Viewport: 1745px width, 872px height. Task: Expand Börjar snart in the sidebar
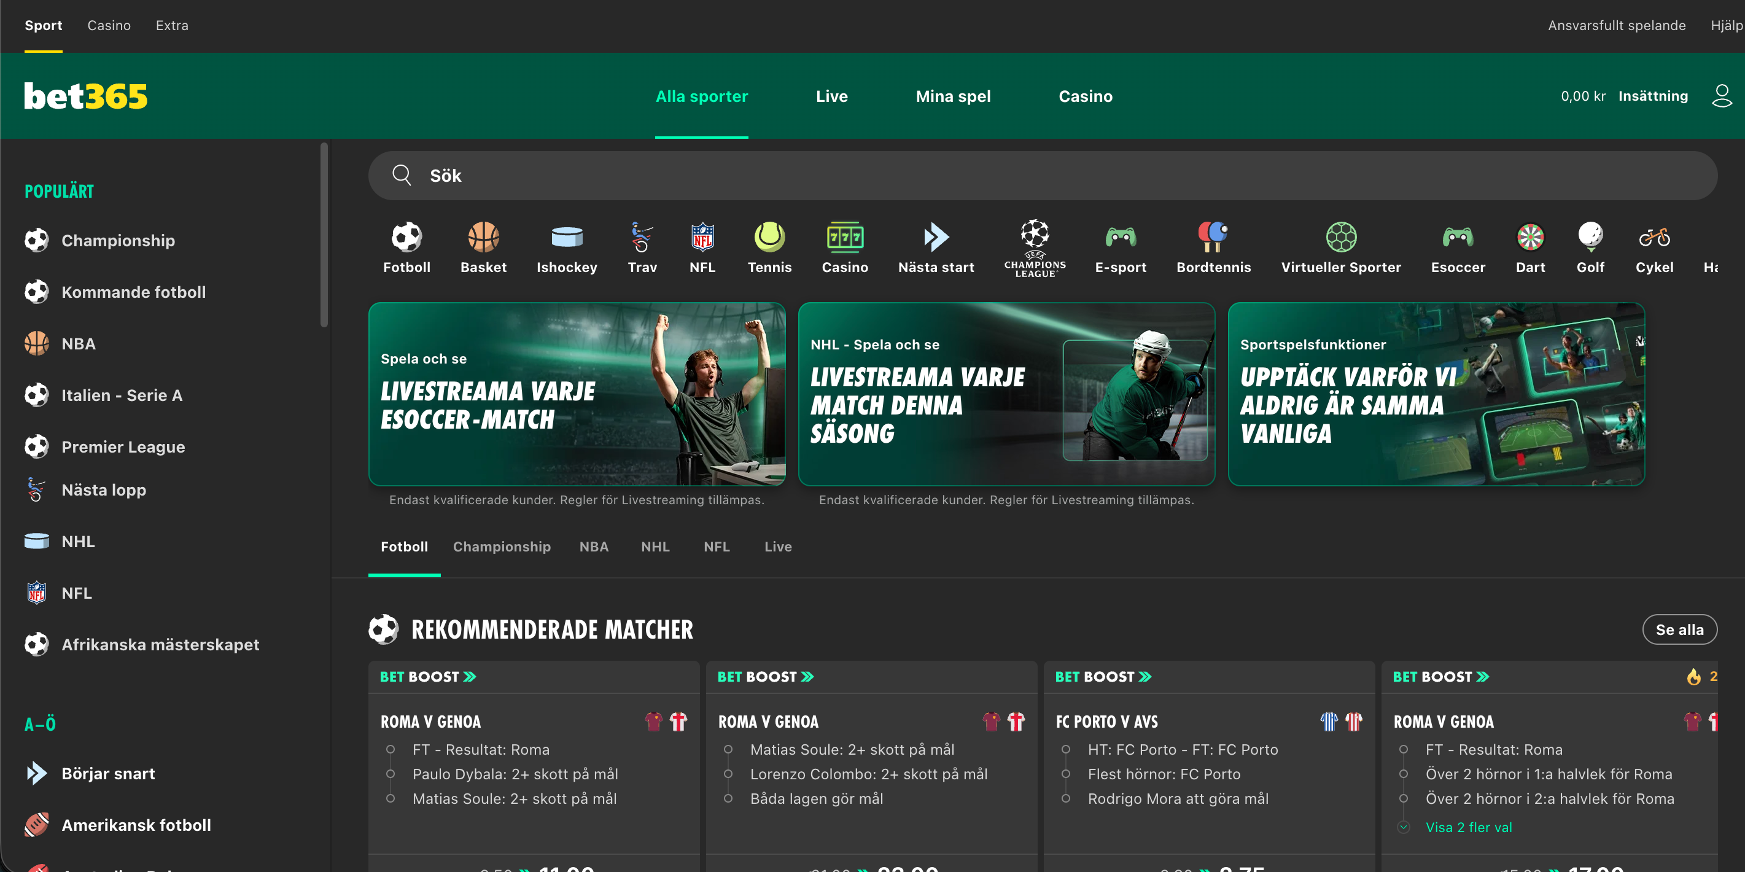tap(109, 773)
